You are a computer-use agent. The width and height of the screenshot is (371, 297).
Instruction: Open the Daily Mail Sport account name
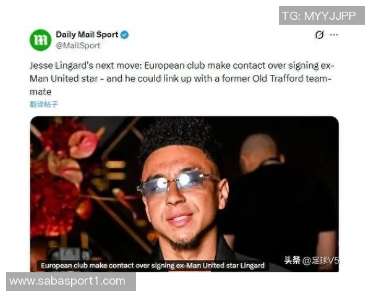(87, 35)
